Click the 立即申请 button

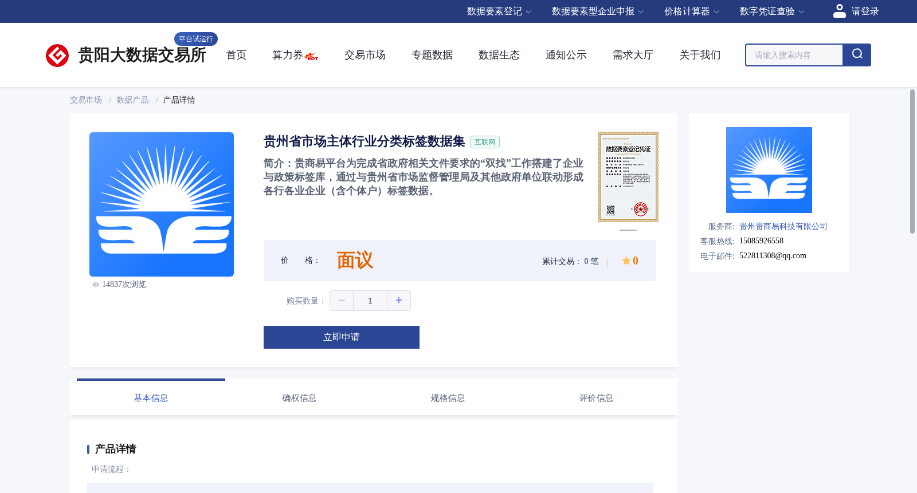click(342, 337)
